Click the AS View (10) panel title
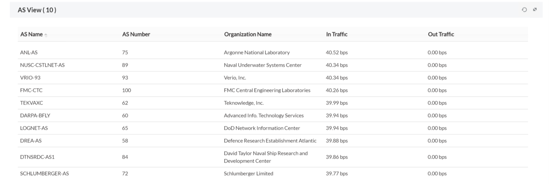This screenshot has width=549, height=184. pyautogui.click(x=37, y=10)
